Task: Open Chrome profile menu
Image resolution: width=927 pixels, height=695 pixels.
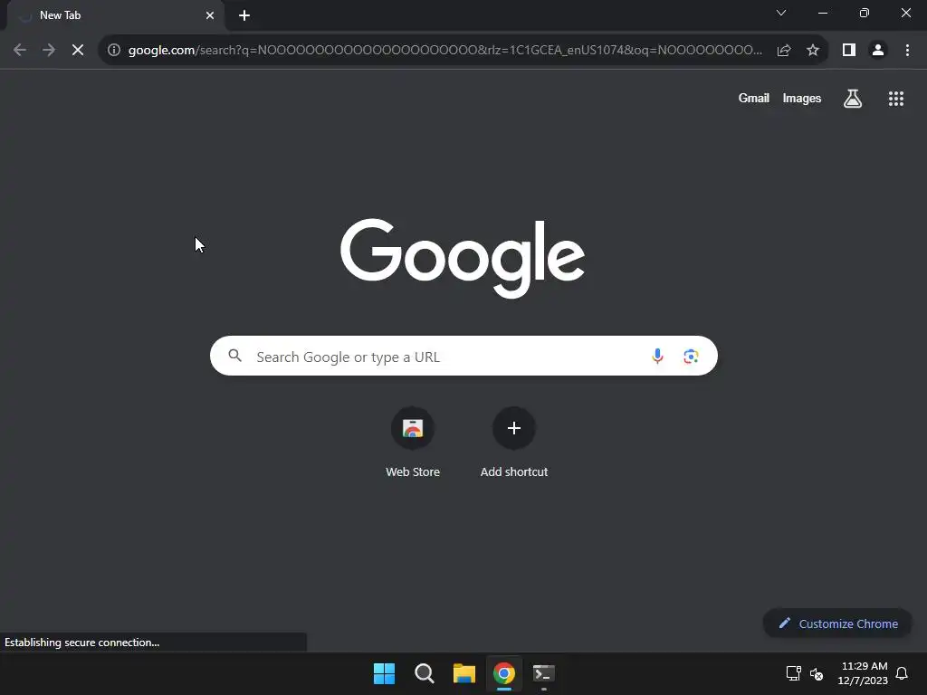Action: [878, 51]
